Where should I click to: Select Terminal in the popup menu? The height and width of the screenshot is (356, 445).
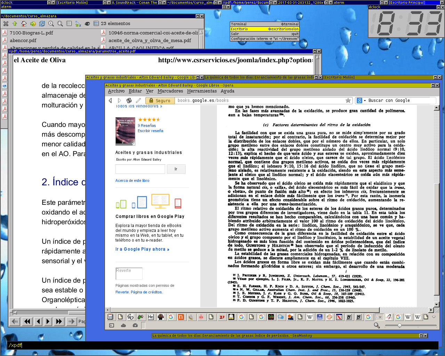tap(265, 24)
